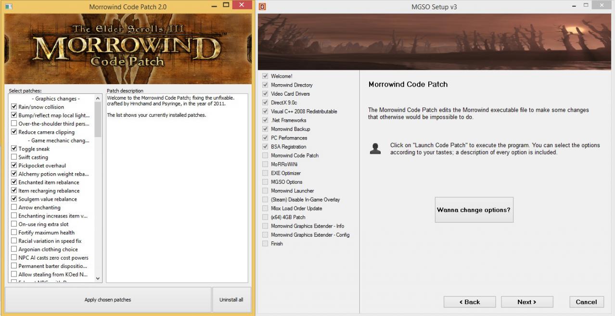Click Apply chosen patches button

click(x=108, y=300)
